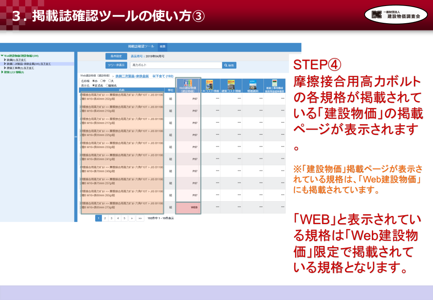The image size is (433, 300).
Task: Select 建築工事費(2) 以下全て in the tree
Action: tap(20, 68)
